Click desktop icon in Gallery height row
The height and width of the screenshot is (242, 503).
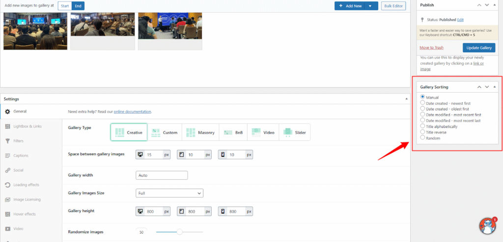pyautogui.click(x=140, y=212)
